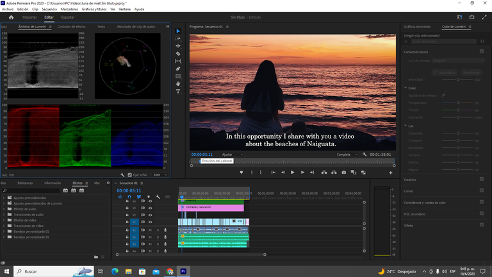
Task: Click the Mark In button
Action: (x=252, y=172)
